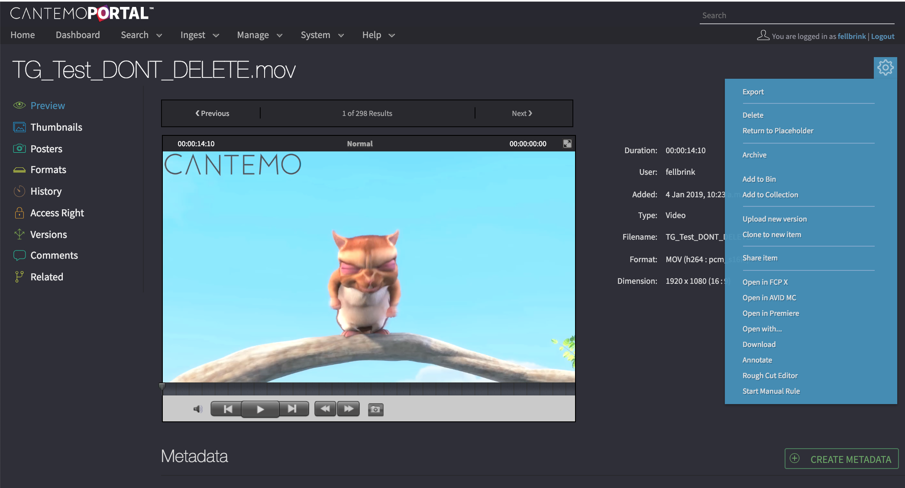Click the Posters camera icon

pos(19,148)
